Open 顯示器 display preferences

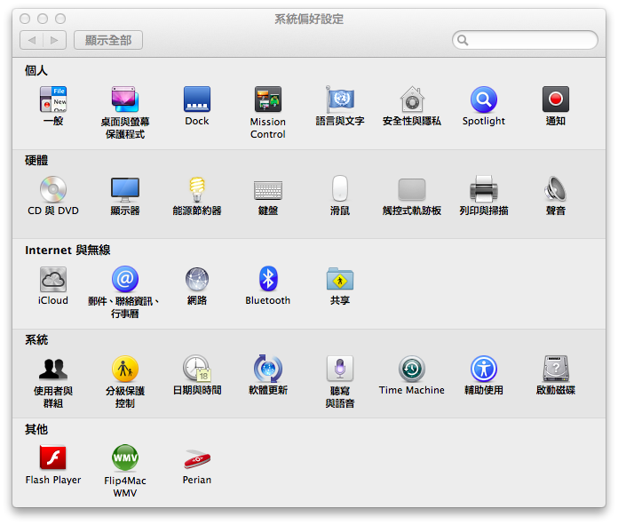coord(125,189)
